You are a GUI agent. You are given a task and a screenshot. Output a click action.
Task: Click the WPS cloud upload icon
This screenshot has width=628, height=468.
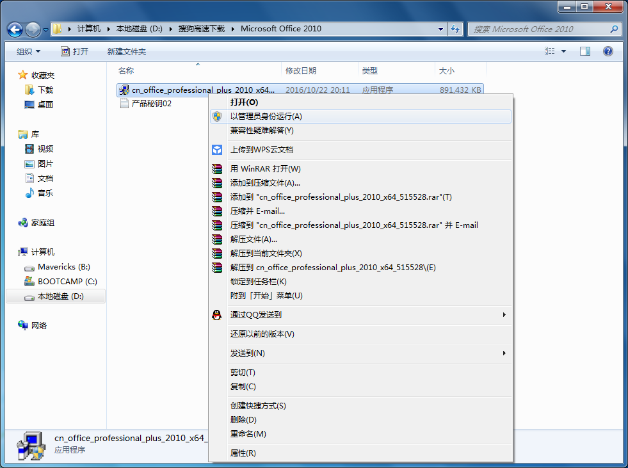(216, 150)
